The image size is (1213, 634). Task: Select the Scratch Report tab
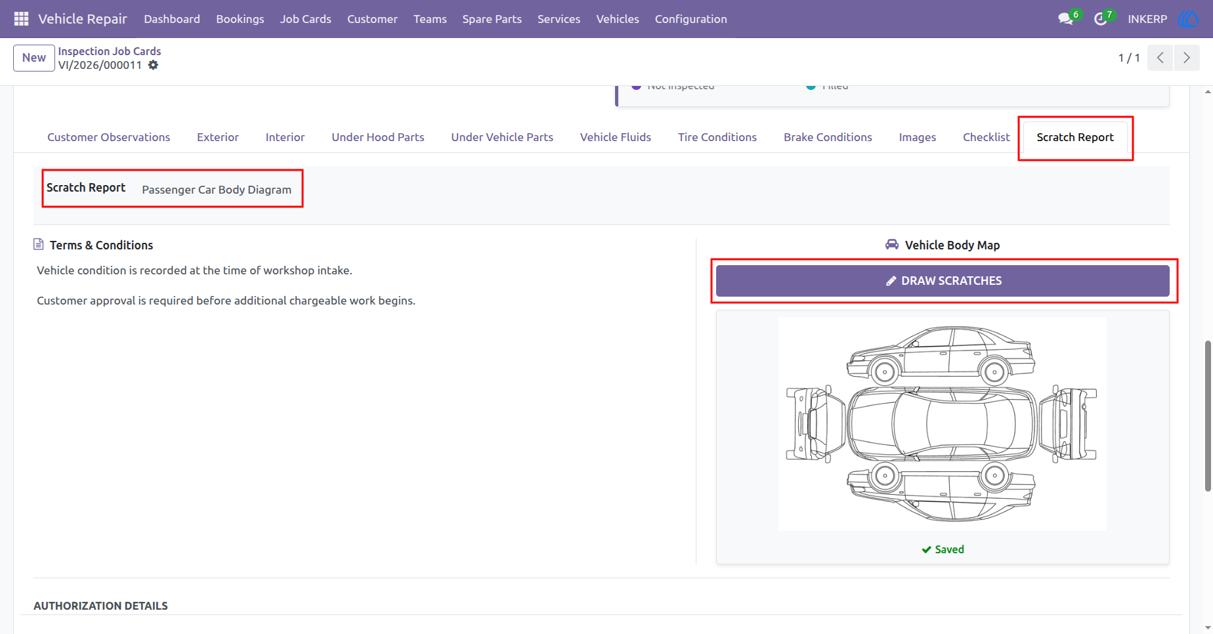click(1075, 137)
